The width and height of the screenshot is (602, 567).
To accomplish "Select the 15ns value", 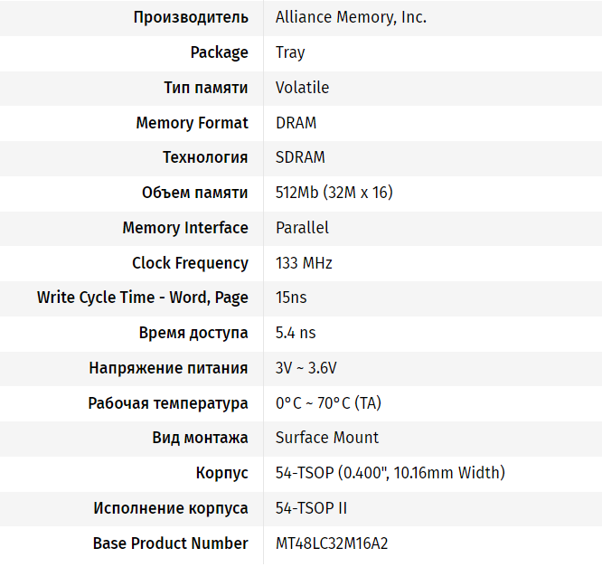I will click(291, 298).
